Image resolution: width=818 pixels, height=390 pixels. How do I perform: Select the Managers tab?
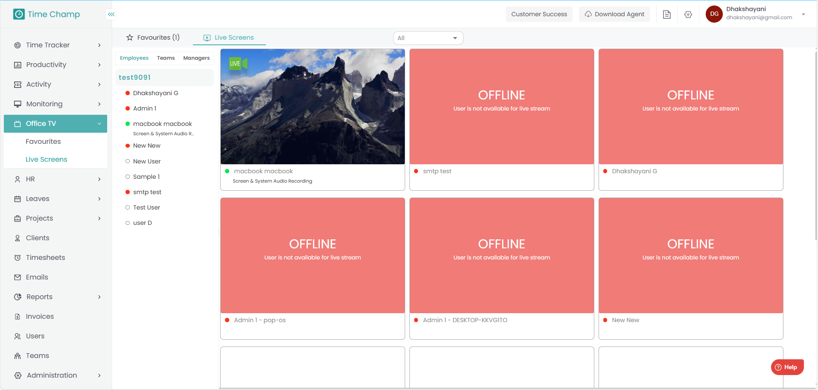(196, 58)
